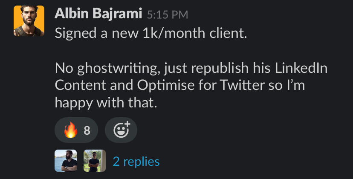This screenshot has width=353, height=179.
Task: Open the 2 replies thread
Action: coord(136,162)
